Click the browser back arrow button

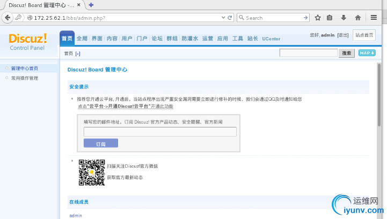(8, 18)
